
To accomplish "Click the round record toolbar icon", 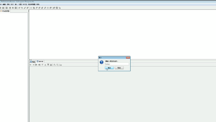I will click(10, 8).
